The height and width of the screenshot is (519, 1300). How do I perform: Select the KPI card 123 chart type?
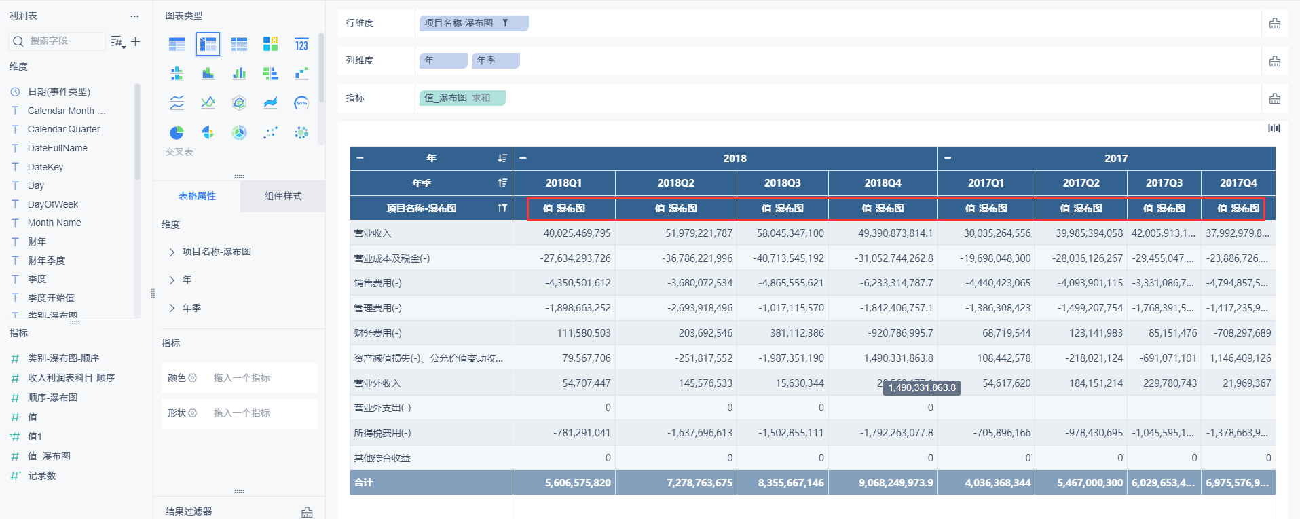pos(301,44)
